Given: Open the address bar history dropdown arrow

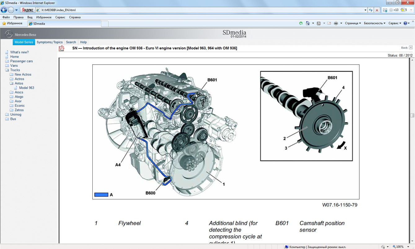Looking at the screenshot, I should pyautogui.click(x=365, y=10).
